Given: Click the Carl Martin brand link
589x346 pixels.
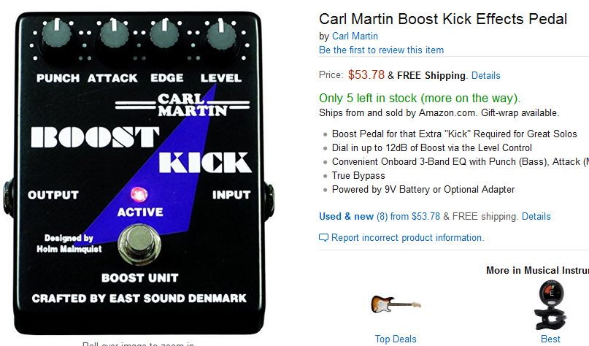Looking at the screenshot, I should [x=355, y=36].
